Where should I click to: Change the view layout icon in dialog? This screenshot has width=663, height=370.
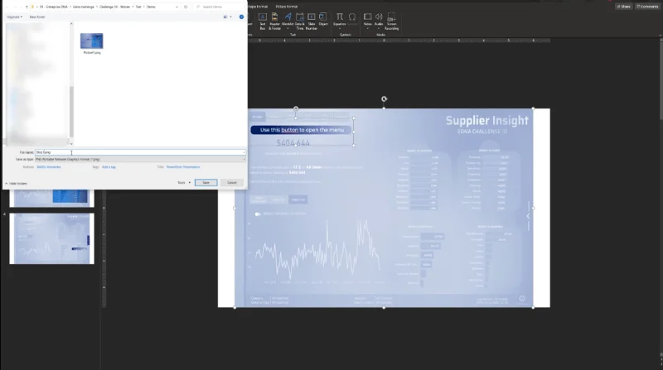tap(225, 17)
